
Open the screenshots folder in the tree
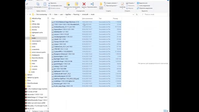coord(35,49)
